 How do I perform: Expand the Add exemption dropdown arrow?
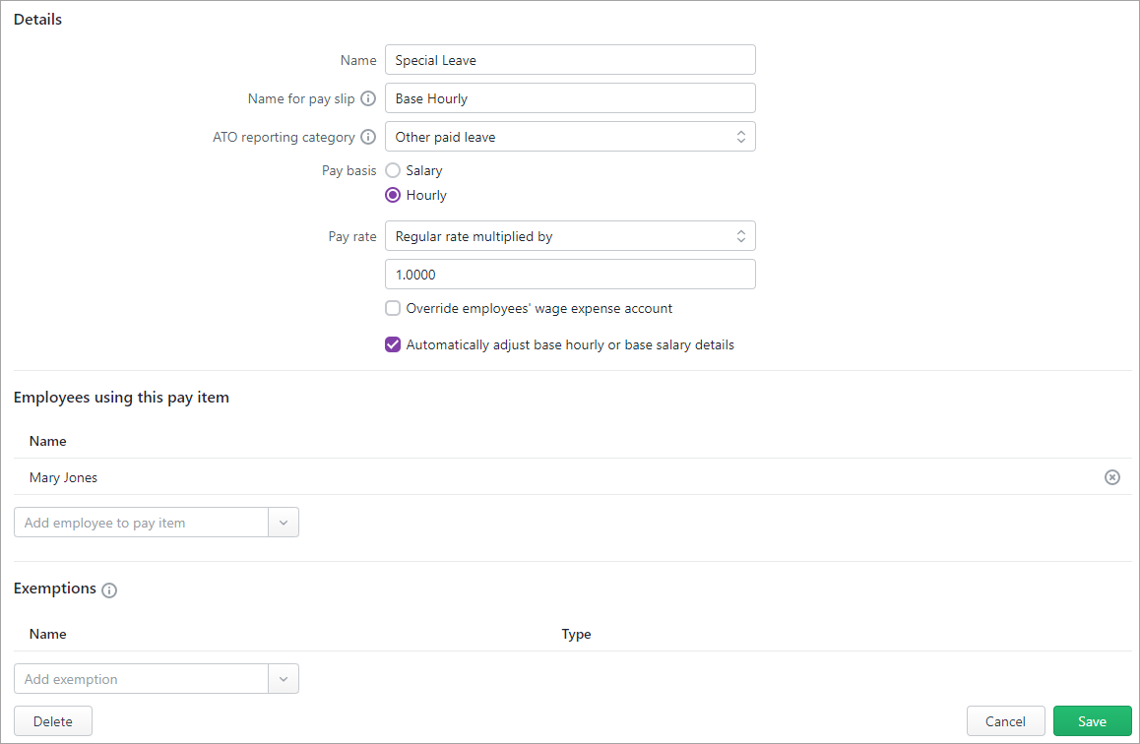pos(284,679)
